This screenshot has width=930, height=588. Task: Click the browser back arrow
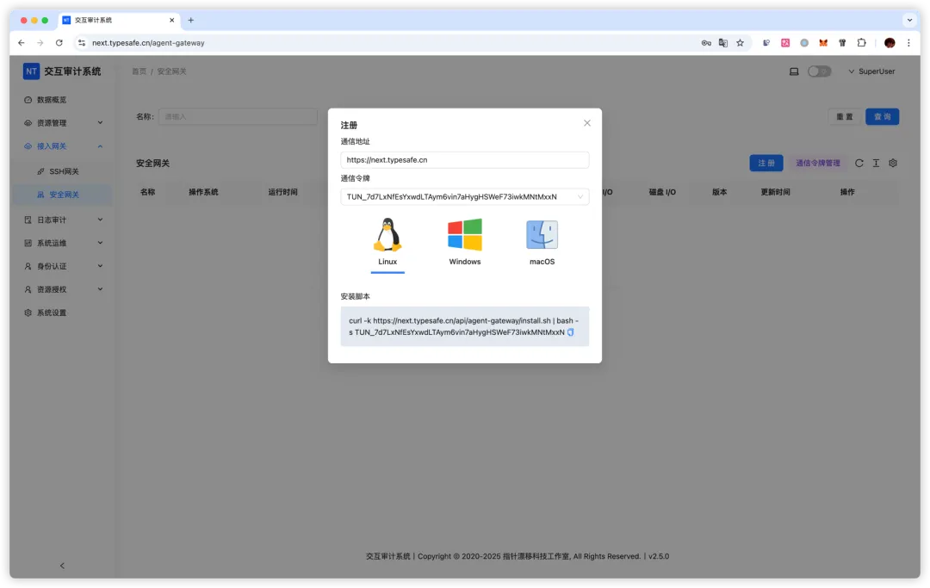tap(22, 43)
